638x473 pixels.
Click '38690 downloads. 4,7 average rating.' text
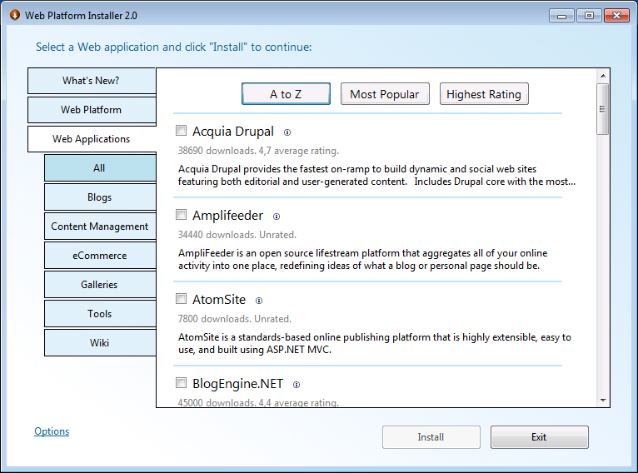258,151
